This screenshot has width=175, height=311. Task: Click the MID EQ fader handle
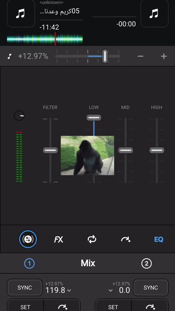click(125, 150)
